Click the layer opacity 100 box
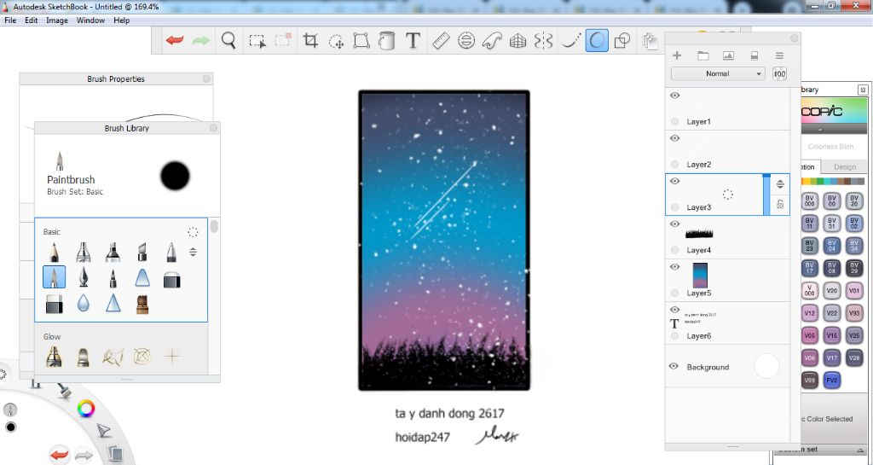873x465 pixels. [x=779, y=73]
